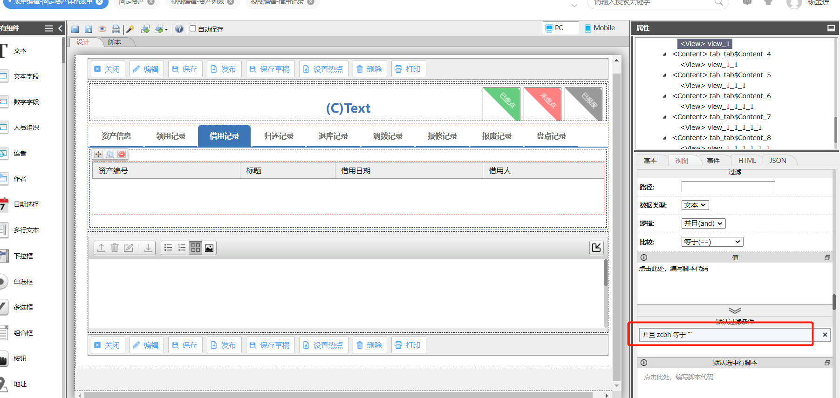The width and height of the screenshot is (840, 398).
Task: Switch to PC preview mode
Action: (x=560, y=28)
